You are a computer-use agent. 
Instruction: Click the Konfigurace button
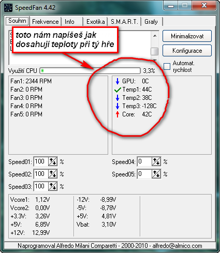(187, 51)
